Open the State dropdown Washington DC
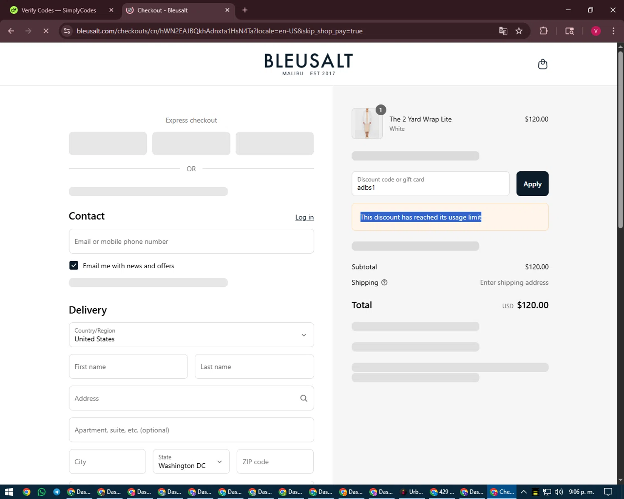The width and height of the screenshot is (624, 499). click(191, 462)
